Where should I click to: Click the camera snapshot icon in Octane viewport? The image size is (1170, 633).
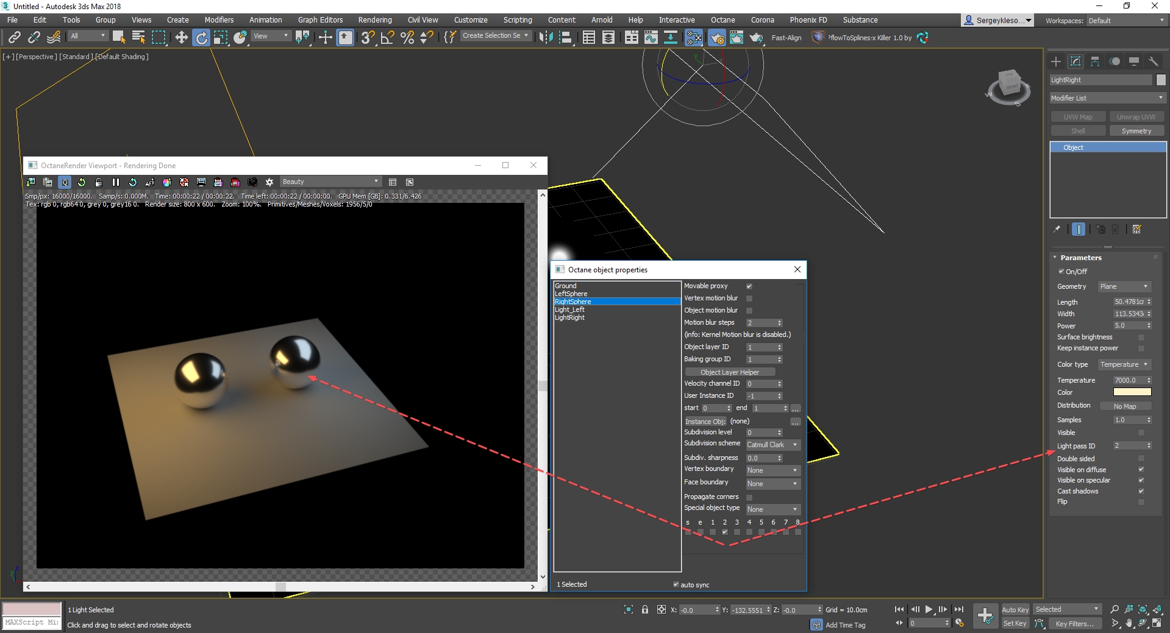(x=252, y=182)
